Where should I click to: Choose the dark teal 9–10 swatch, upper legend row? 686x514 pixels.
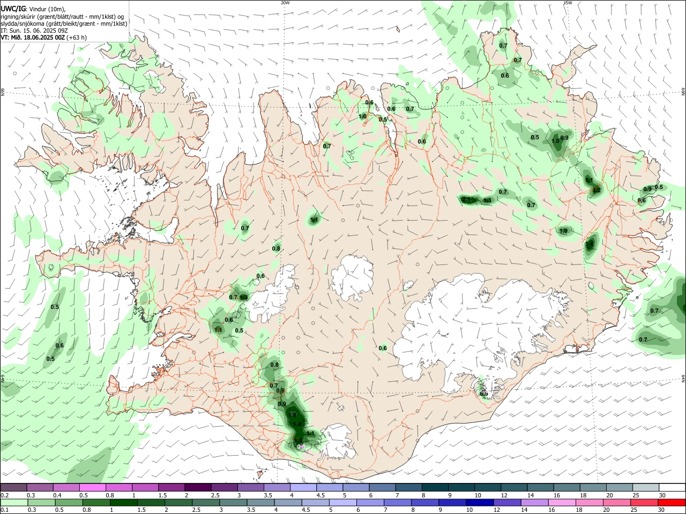click(x=461, y=487)
